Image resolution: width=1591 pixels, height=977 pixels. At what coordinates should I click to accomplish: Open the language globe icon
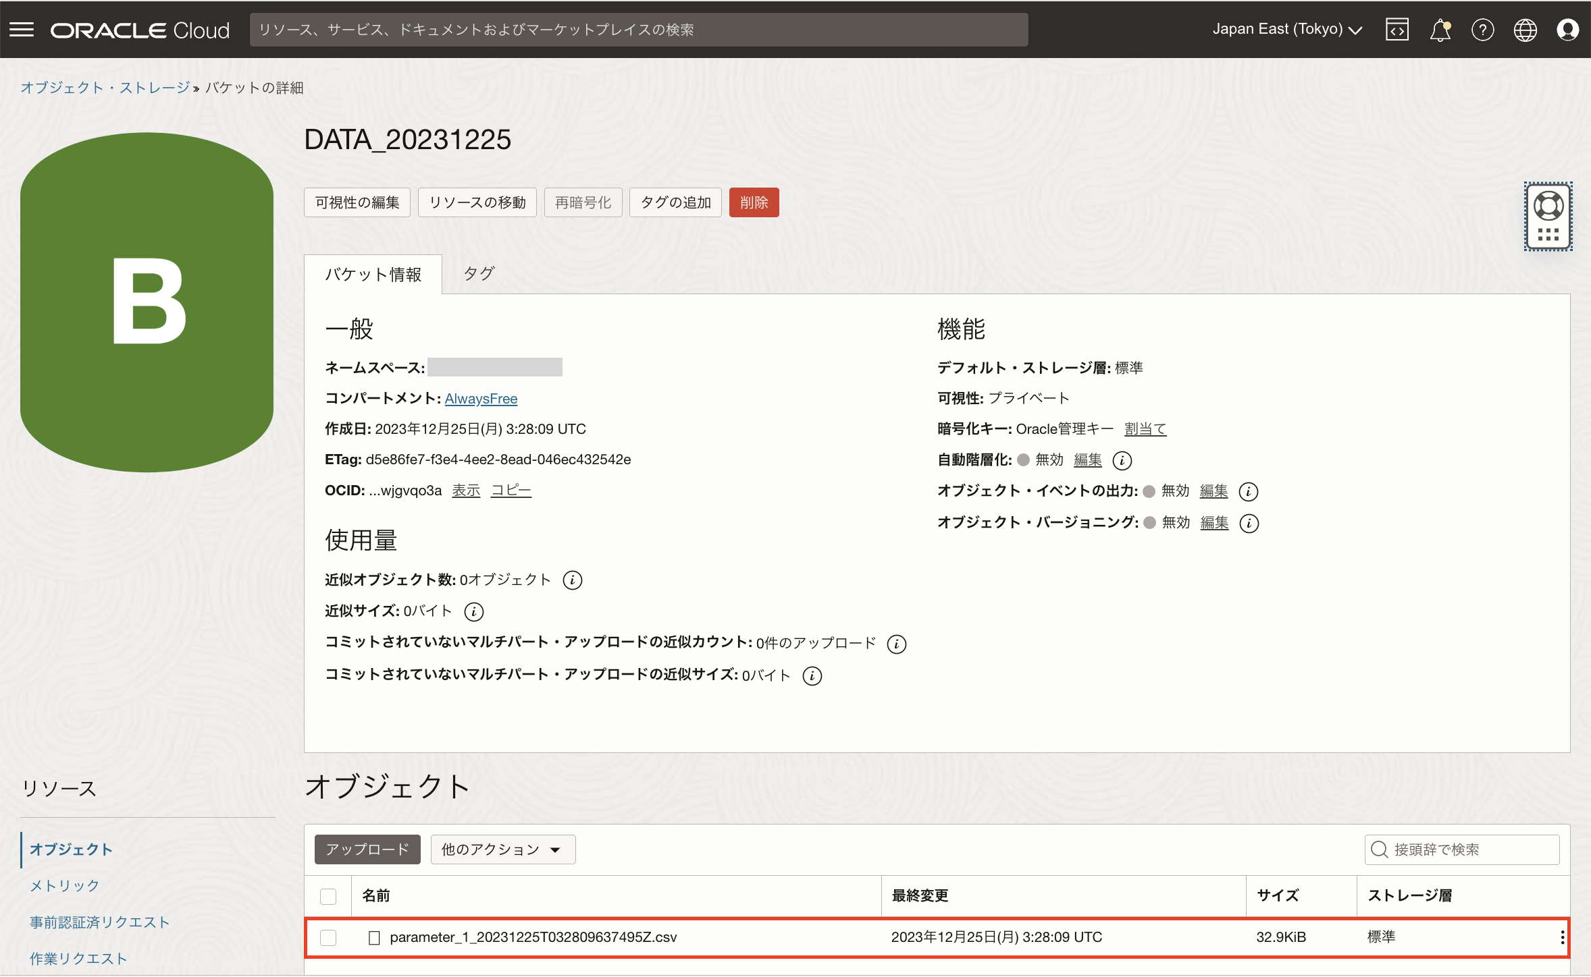(x=1525, y=29)
